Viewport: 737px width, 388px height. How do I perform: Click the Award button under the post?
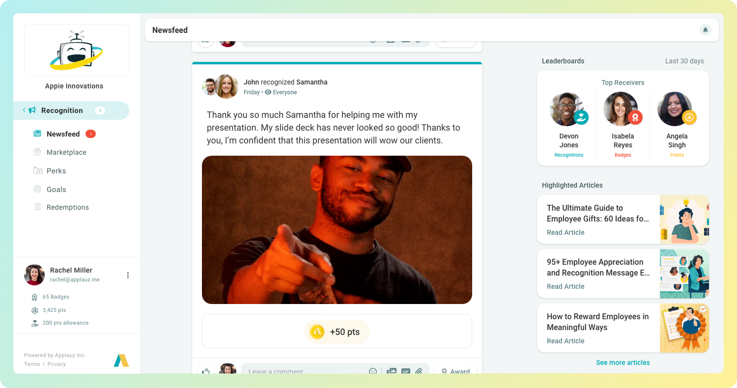tap(455, 371)
